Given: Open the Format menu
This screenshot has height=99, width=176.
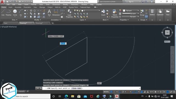Looking at the screenshot, I should click(34, 4).
